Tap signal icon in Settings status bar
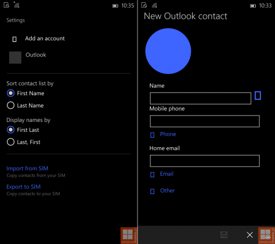275x244 pixels. click(x=17, y=5)
